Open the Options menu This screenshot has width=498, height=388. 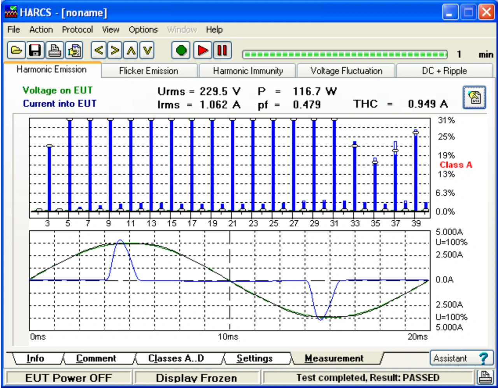[143, 30]
